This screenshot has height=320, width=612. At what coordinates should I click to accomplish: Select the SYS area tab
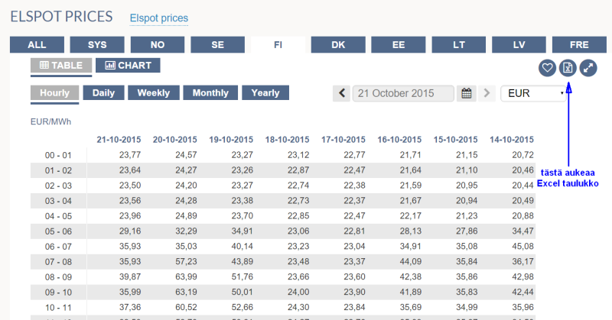pyautogui.click(x=97, y=45)
